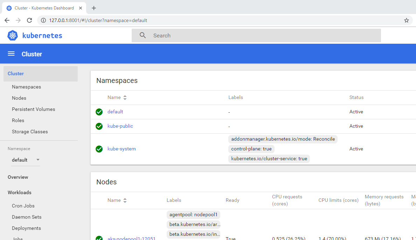Click the browser forward arrow
Image resolution: width=416 pixels, height=240 pixels.
[x=18, y=20]
